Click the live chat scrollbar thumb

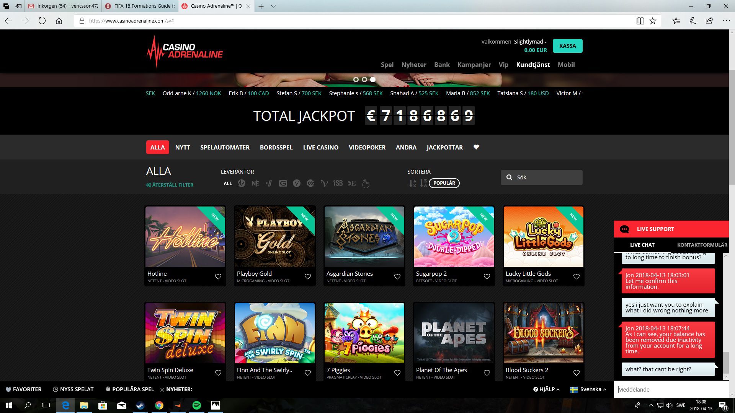point(725,362)
